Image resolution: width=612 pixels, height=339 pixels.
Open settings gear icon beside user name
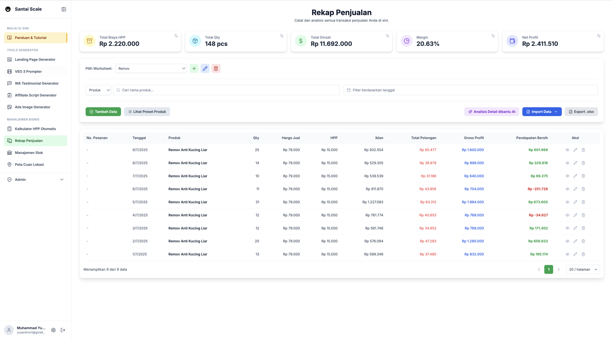(x=53, y=330)
